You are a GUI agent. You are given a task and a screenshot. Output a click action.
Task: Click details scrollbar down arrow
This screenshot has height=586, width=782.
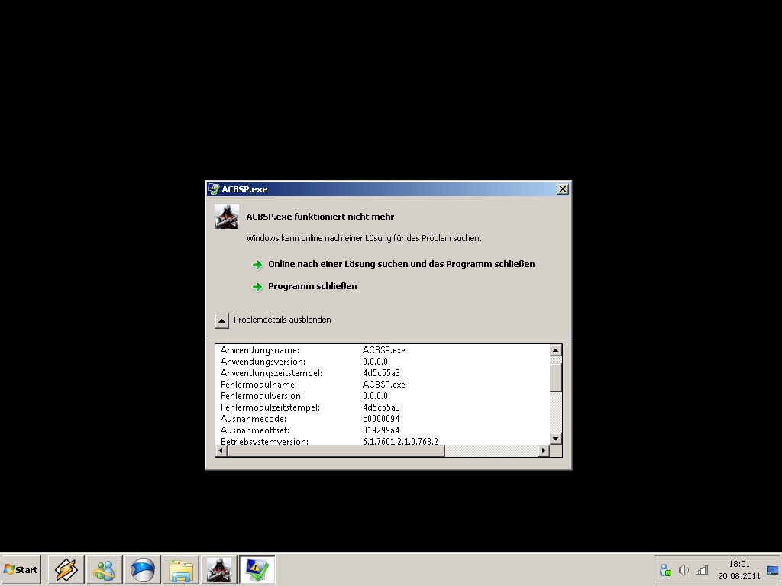tap(556, 439)
